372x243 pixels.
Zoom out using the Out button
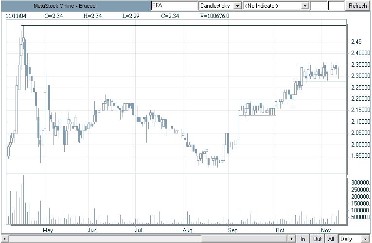(317, 239)
